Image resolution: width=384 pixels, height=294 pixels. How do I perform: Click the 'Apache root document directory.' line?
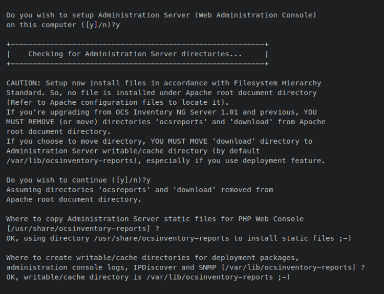(74, 199)
